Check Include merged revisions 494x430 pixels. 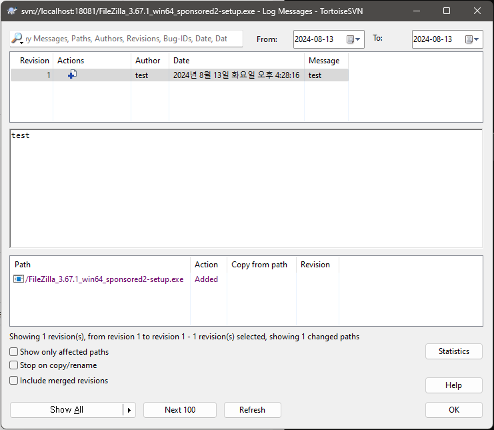pos(13,380)
